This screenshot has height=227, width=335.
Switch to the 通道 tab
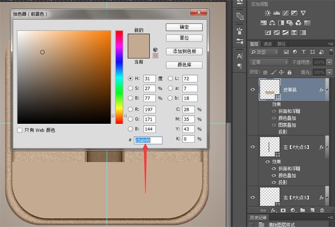[268, 44]
